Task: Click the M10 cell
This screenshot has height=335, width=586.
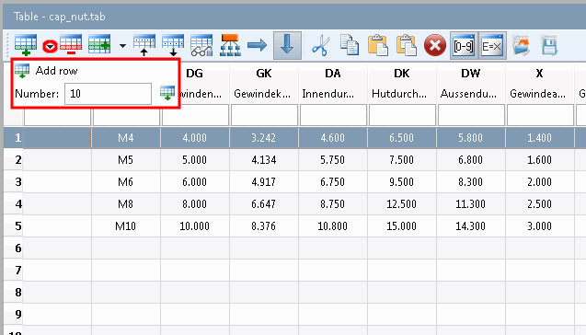Action: pyautogui.click(x=126, y=226)
